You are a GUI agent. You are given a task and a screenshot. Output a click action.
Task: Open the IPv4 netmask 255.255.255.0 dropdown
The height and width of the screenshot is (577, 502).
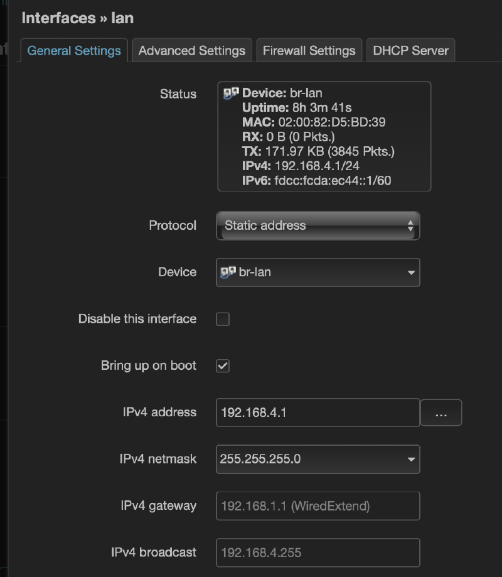[x=318, y=459]
